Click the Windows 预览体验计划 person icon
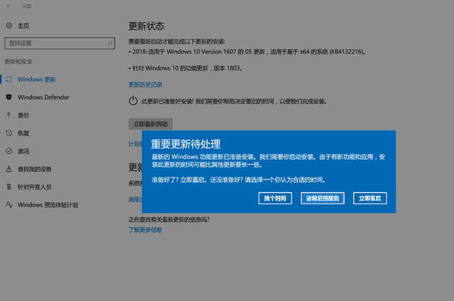The image size is (454, 301). (x=9, y=204)
